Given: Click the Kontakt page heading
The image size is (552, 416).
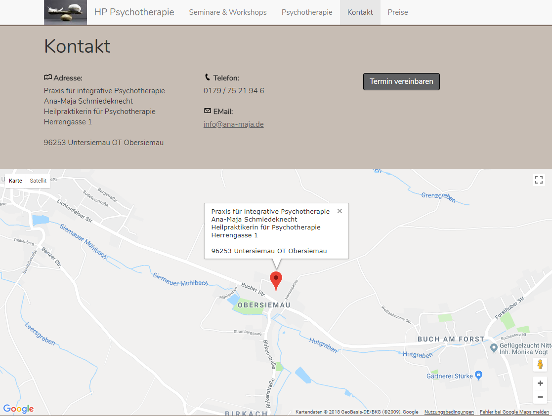Looking at the screenshot, I should pyautogui.click(x=77, y=46).
